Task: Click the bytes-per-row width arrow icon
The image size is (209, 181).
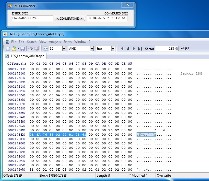Action: [46, 49]
